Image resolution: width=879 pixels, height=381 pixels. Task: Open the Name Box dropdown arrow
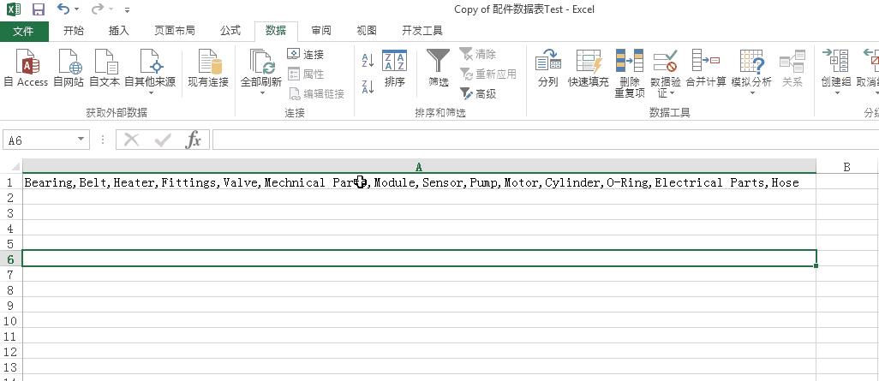point(81,140)
